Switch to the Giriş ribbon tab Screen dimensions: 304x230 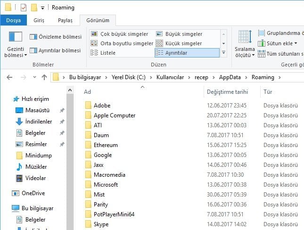click(x=39, y=20)
